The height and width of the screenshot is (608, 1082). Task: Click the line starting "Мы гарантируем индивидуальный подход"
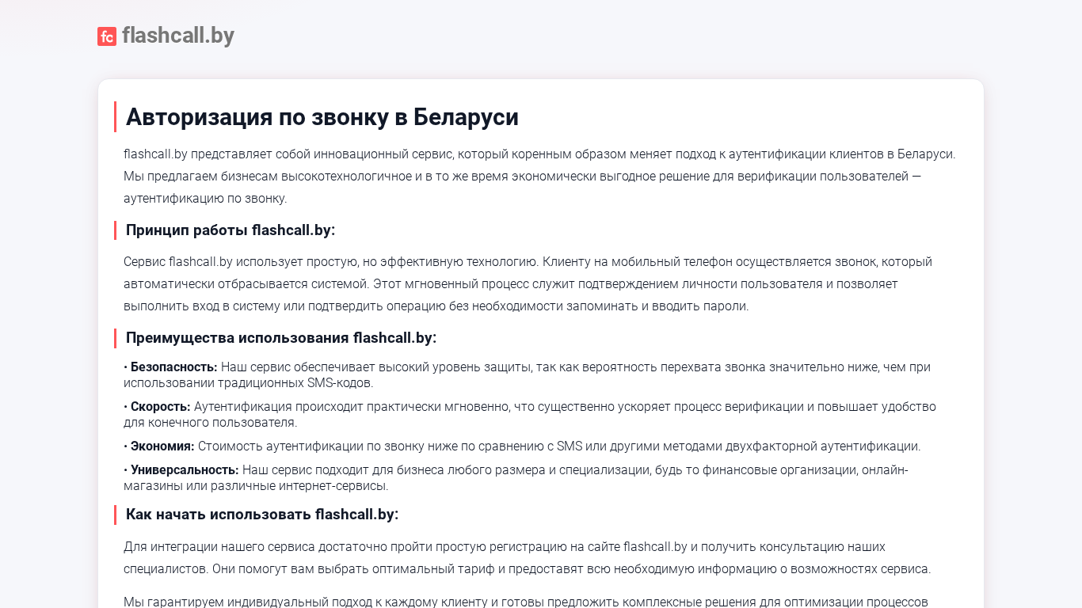click(x=526, y=602)
